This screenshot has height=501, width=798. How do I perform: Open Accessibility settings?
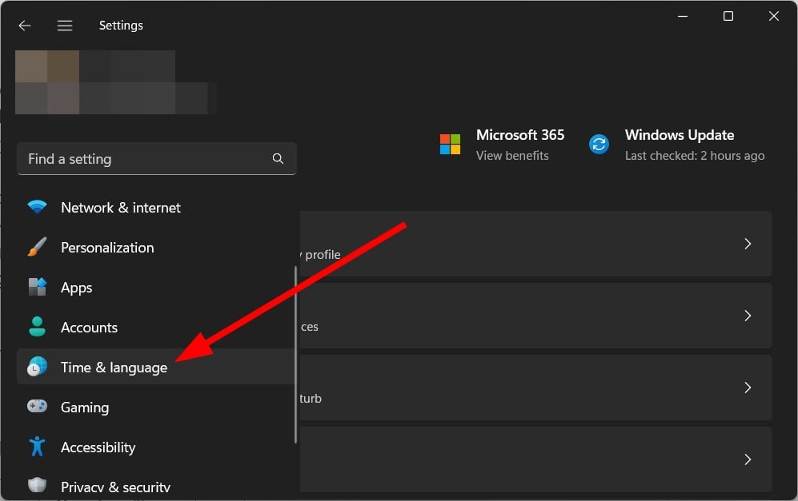pyautogui.click(x=156, y=447)
